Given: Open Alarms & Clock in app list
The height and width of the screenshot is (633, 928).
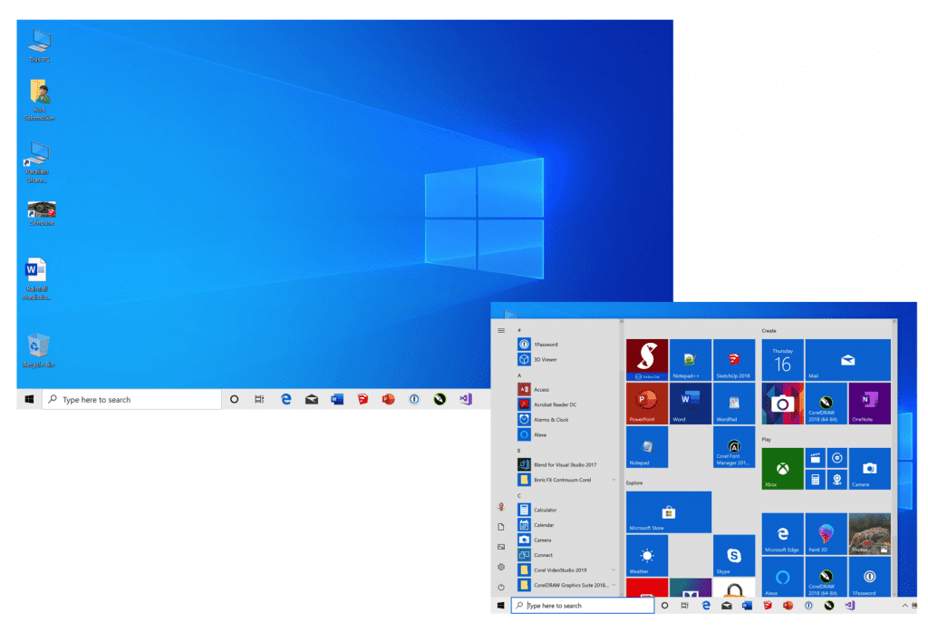Looking at the screenshot, I should pyautogui.click(x=567, y=419).
